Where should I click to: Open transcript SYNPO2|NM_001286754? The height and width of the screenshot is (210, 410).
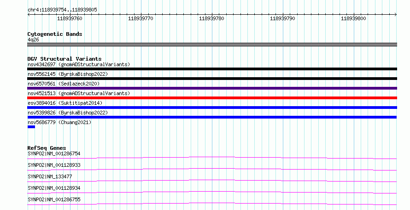tap(54, 153)
